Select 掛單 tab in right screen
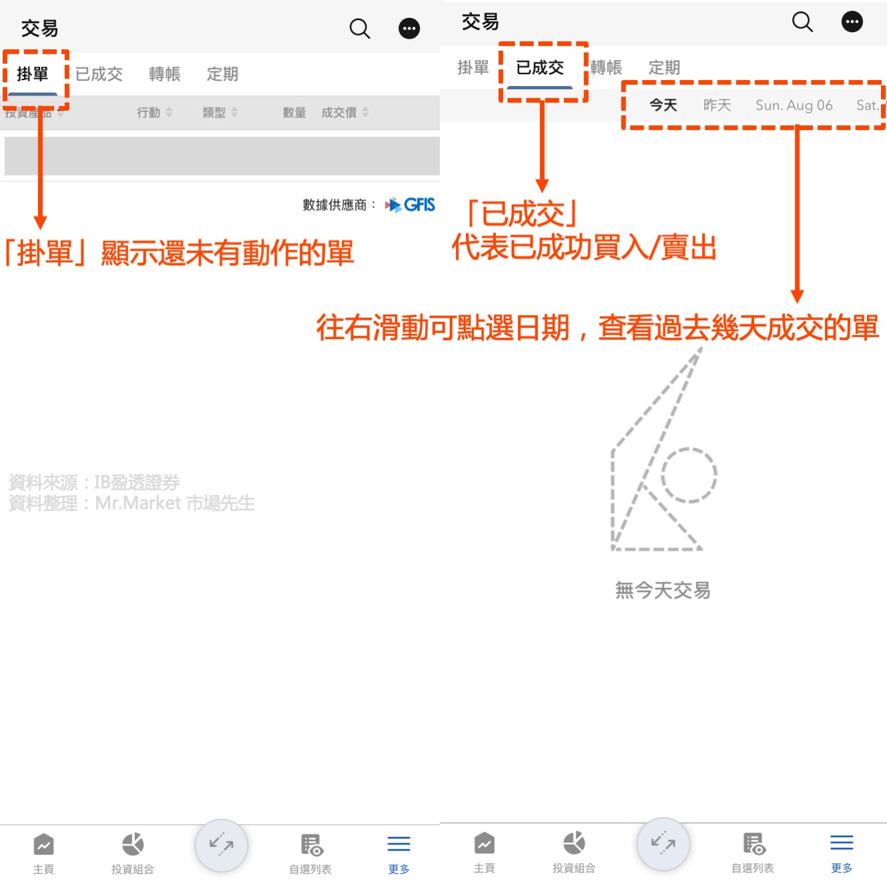 473,67
